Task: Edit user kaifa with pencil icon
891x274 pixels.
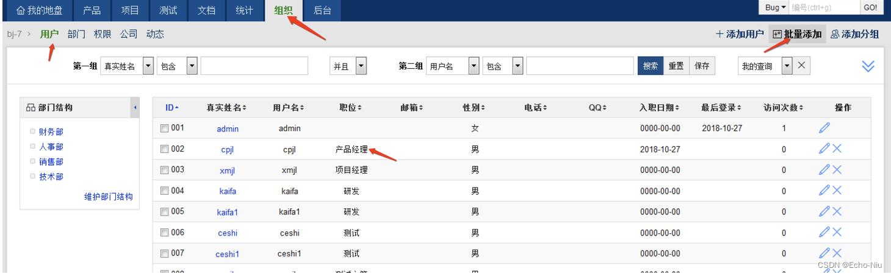Action: (824, 191)
